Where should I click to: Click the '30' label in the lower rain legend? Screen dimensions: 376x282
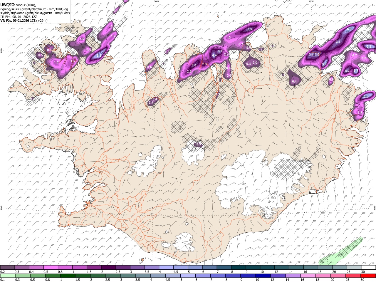click(363, 280)
